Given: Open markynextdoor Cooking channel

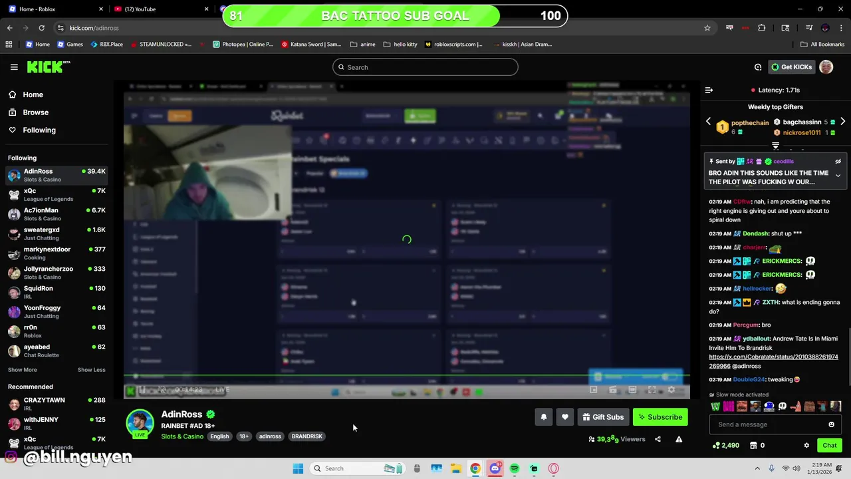Looking at the screenshot, I should (57, 253).
